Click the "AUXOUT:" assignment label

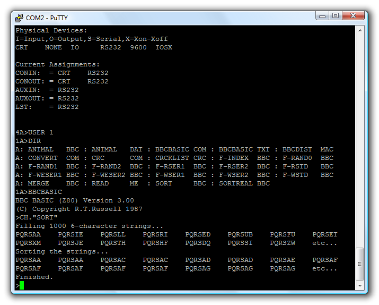coord(30,98)
